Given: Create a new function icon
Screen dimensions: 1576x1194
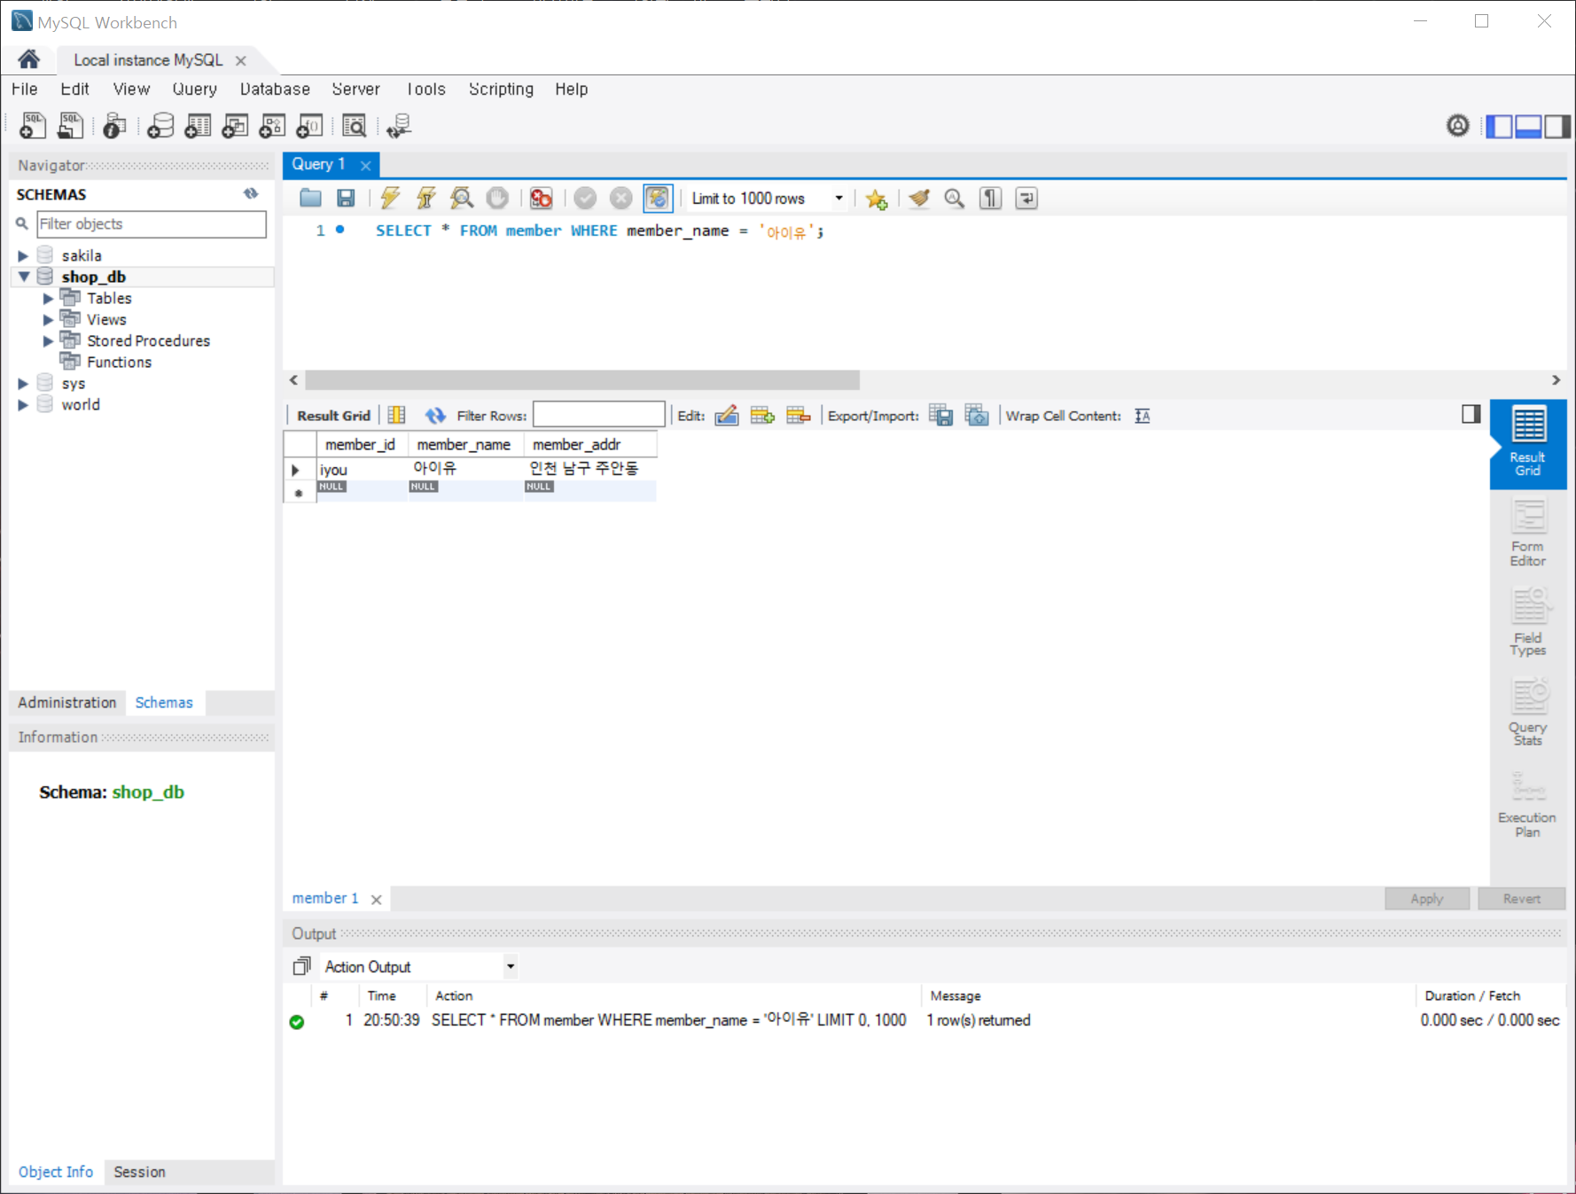Looking at the screenshot, I should 309,126.
